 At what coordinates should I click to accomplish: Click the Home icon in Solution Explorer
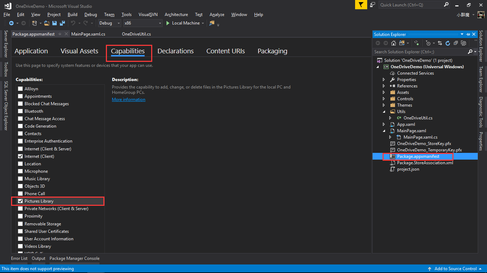coord(394,43)
